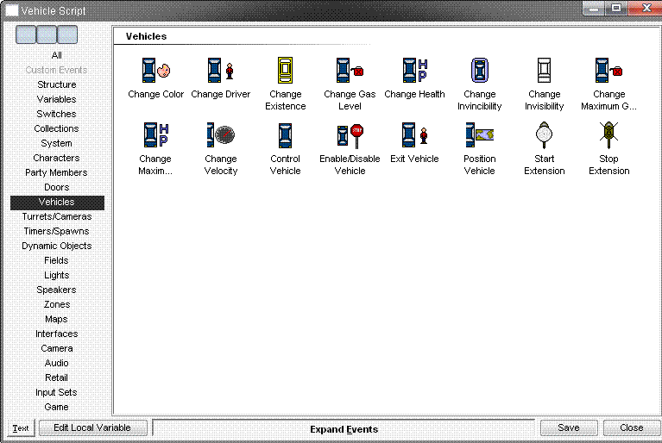Show All event categories

[57, 55]
